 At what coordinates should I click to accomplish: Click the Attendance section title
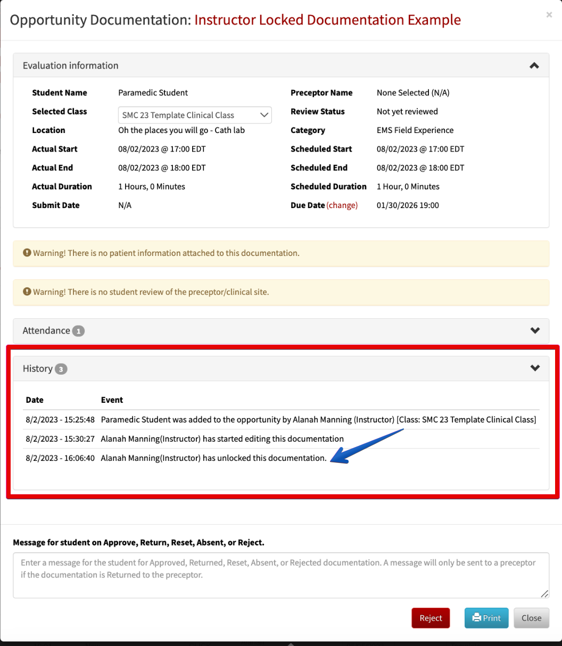(46, 330)
